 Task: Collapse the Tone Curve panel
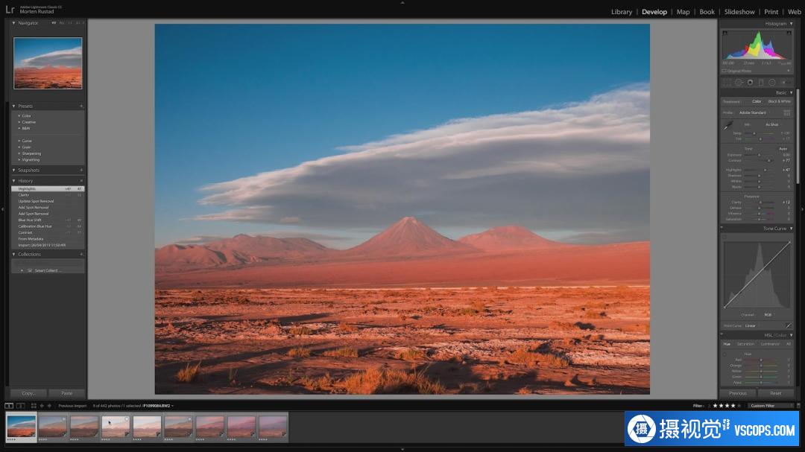(791, 229)
